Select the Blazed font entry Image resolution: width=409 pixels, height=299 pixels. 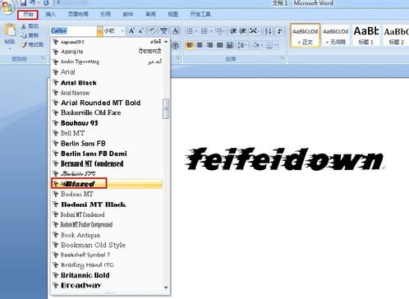click(107, 184)
